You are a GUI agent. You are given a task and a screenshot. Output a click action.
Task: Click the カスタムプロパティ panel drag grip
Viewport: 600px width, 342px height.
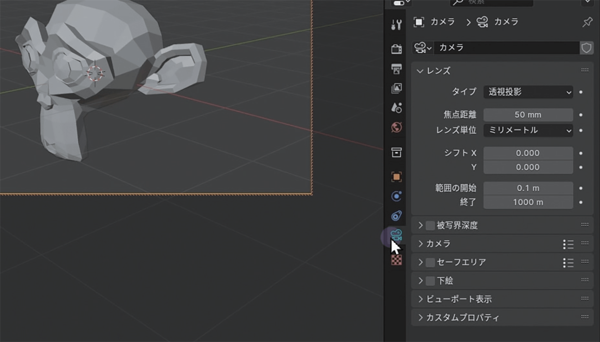pyautogui.click(x=585, y=318)
